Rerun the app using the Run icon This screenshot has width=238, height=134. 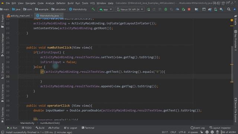tap(148, 9)
